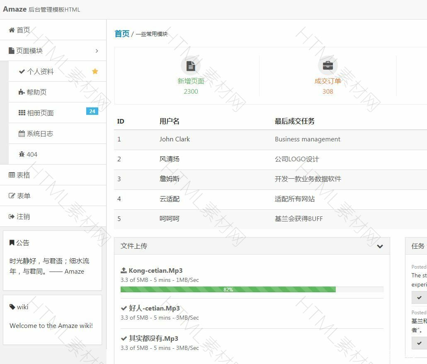The width and height of the screenshot is (427, 364).
Task: Click the upload icon next to Kong-cetian.Mp3
Action: coord(124,270)
